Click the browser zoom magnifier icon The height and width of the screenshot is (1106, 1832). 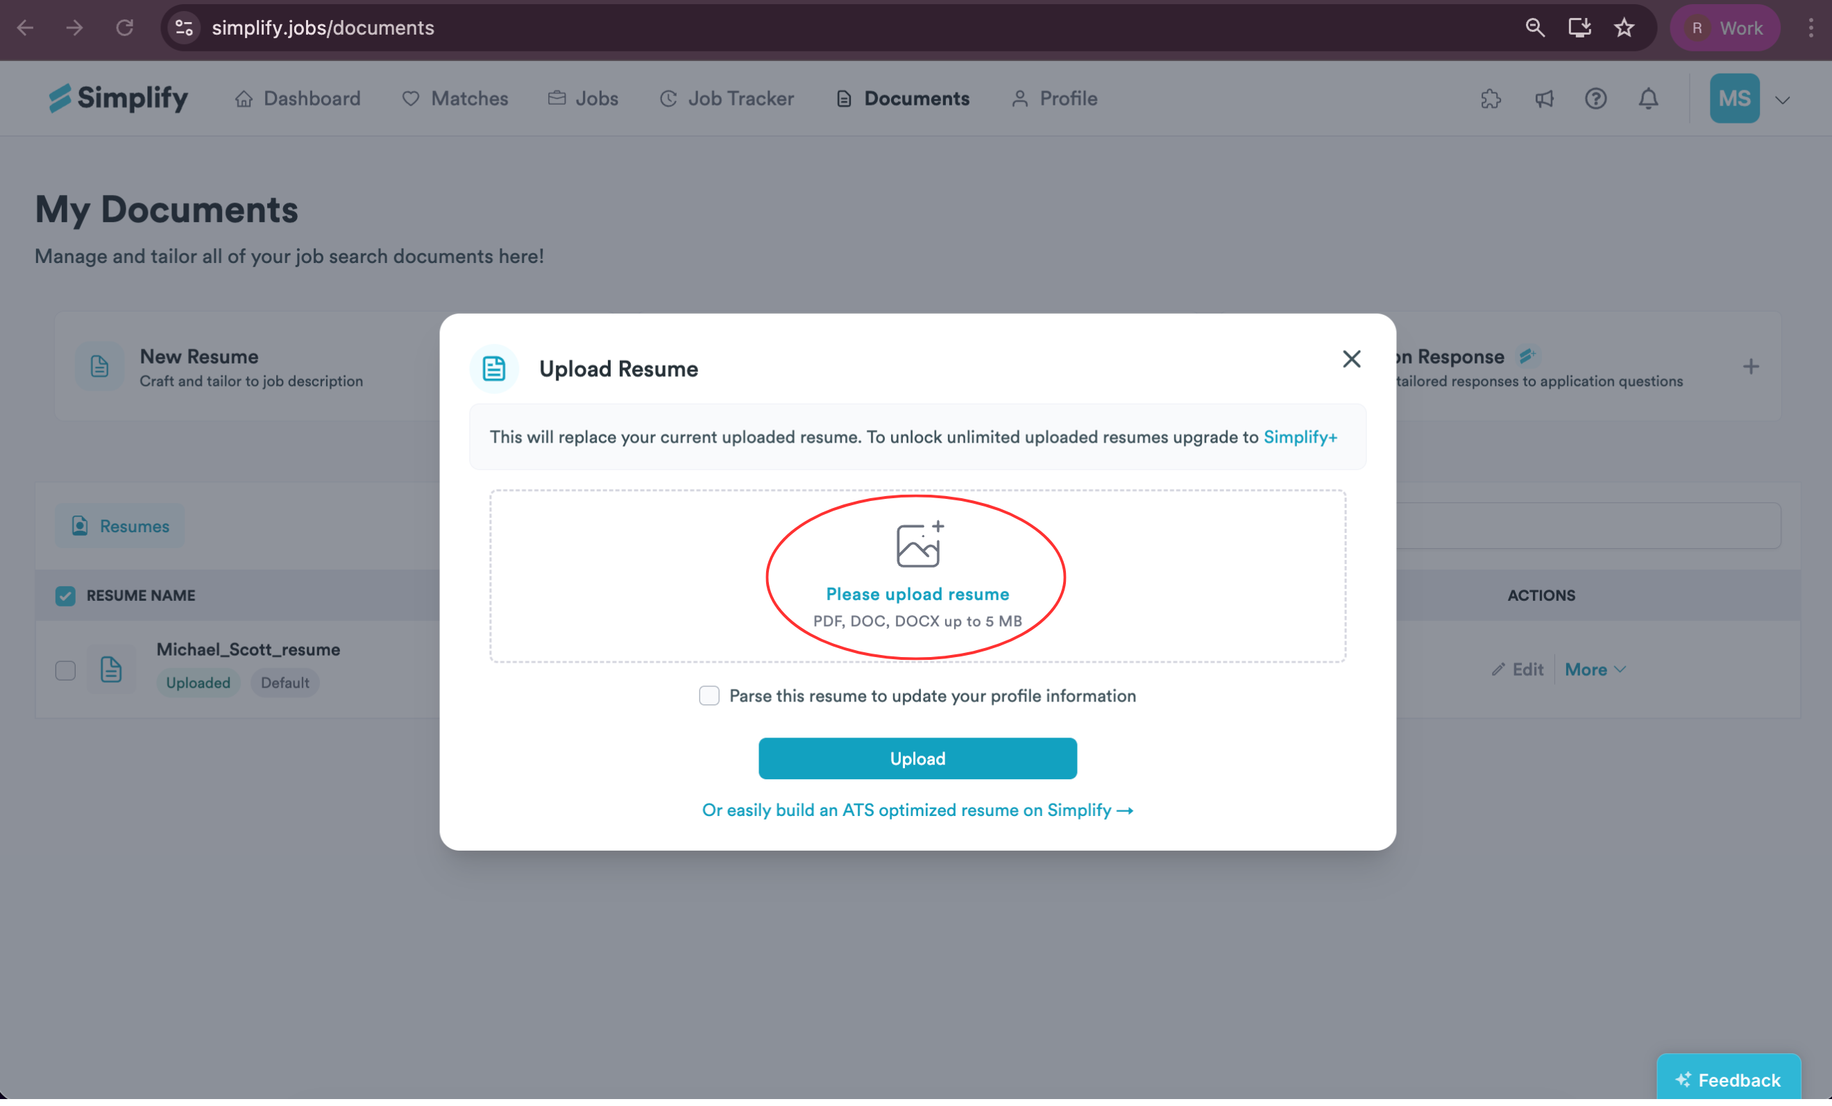(1534, 28)
